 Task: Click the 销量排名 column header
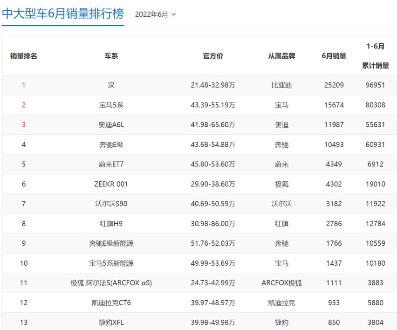pyautogui.click(x=24, y=56)
